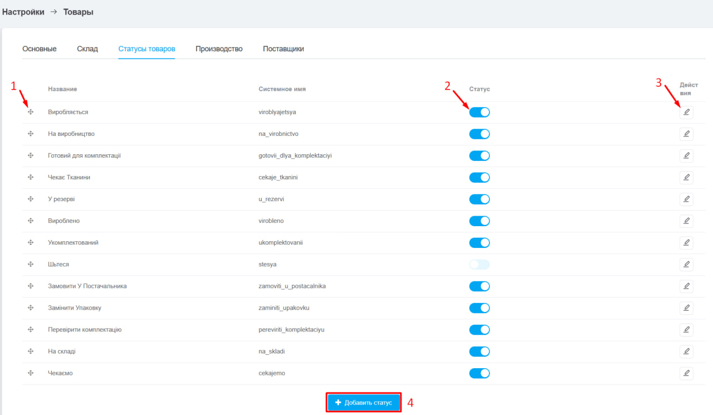Edit the Укомплектований status
Image resolution: width=713 pixels, height=415 pixels.
tap(686, 242)
